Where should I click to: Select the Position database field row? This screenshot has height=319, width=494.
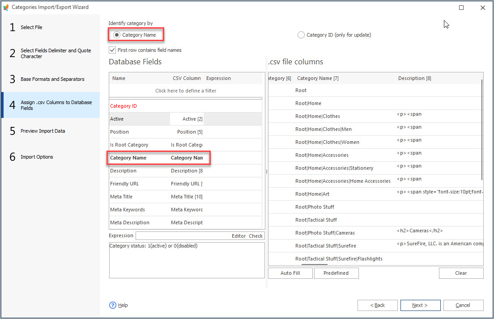coord(186,132)
